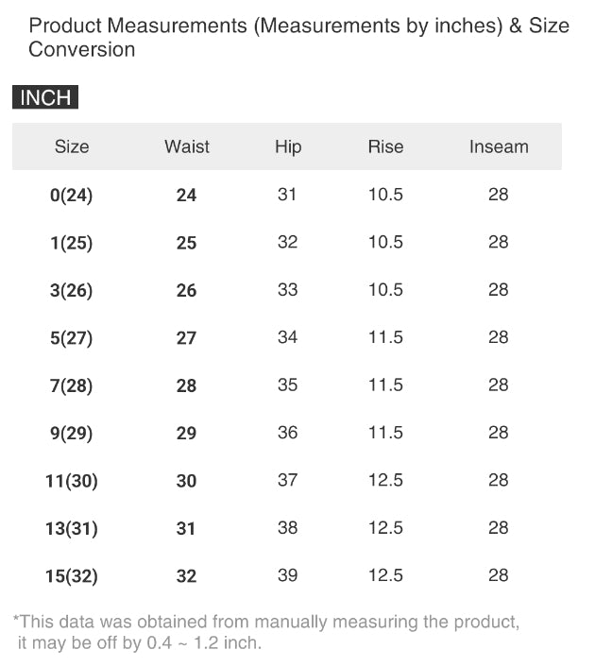Select the Rise column header
Screen dimensions: 595x667
point(385,146)
